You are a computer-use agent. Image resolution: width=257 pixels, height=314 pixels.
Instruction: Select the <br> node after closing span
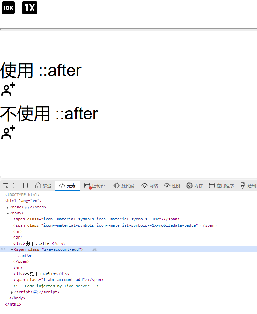pyautogui.click(x=18, y=268)
